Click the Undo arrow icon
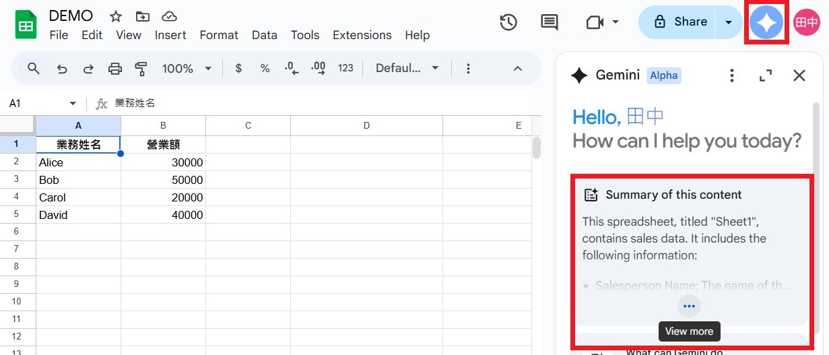The height and width of the screenshot is (355, 829). [62, 68]
